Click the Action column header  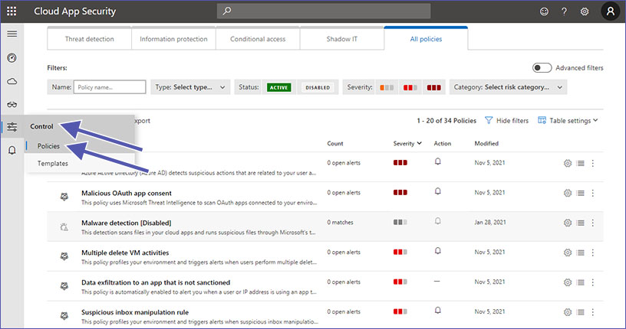point(443,143)
